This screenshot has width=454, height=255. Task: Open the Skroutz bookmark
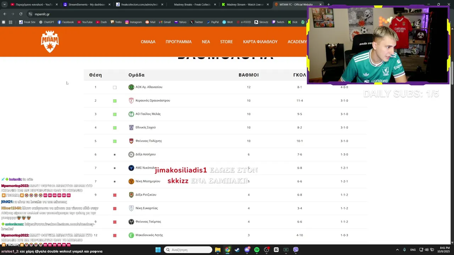[261, 22]
